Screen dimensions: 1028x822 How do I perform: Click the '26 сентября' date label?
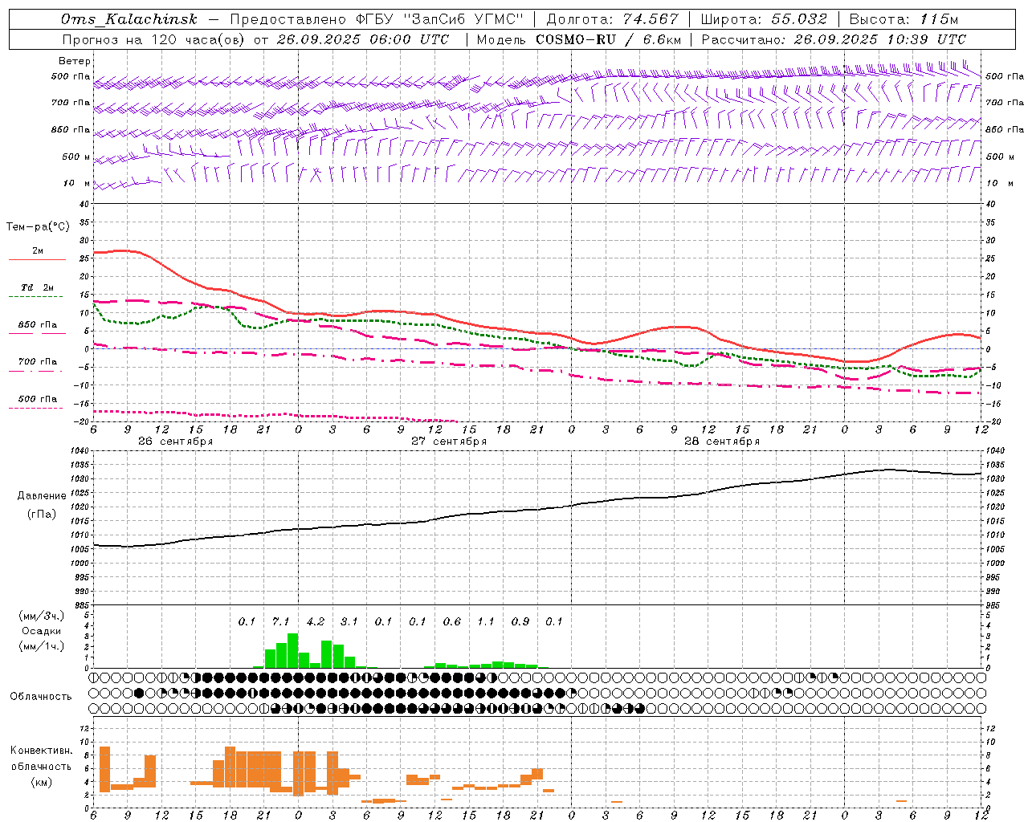click(x=176, y=442)
